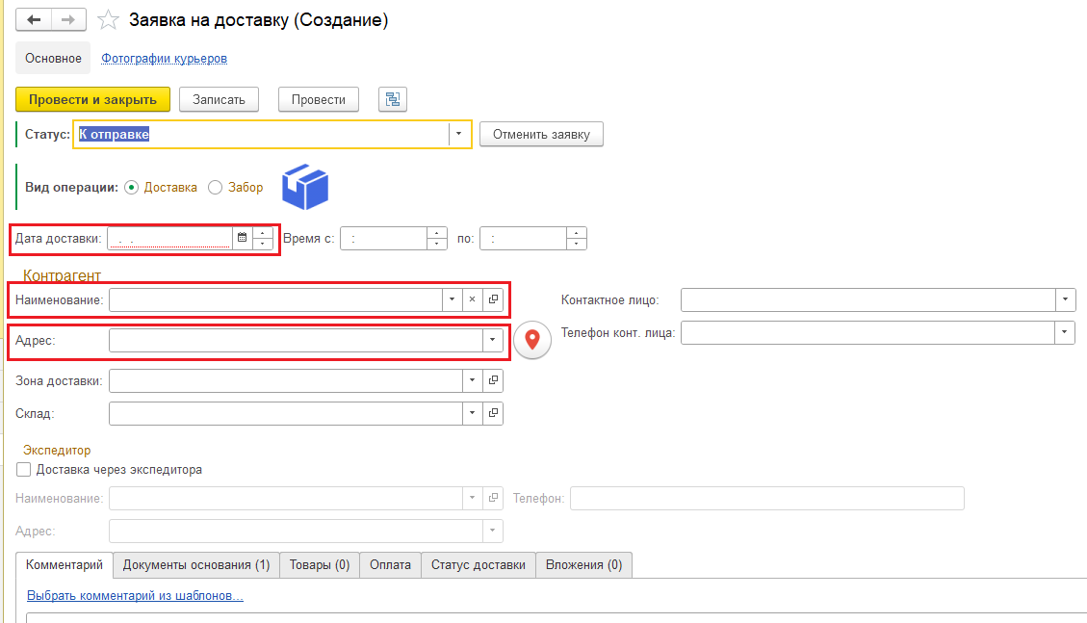Open Фотографии курьеров link
The height and width of the screenshot is (623, 1087).
pyautogui.click(x=165, y=58)
